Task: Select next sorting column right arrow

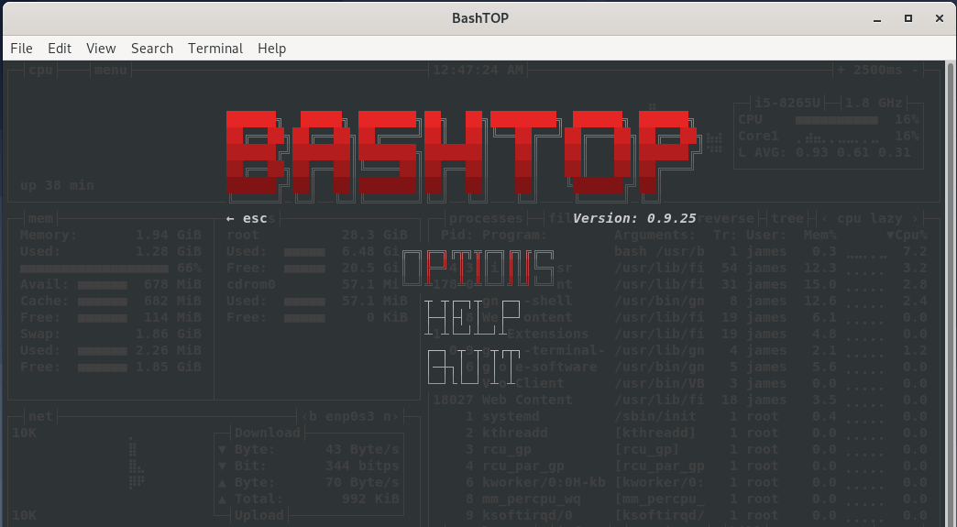Action: (x=915, y=218)
